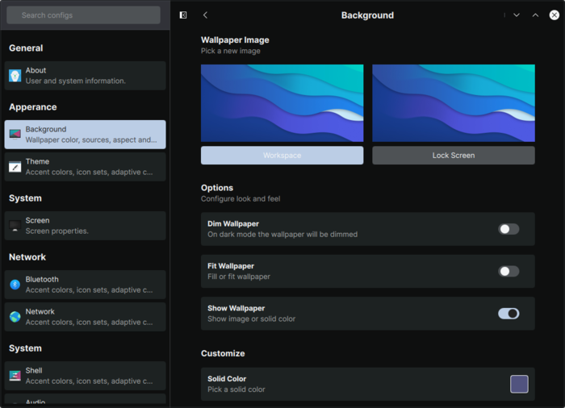Click the down chevron in header
565x408 pixels.
(x=517, y=15)
